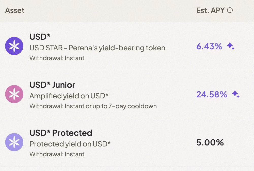Click the star emblem inside the USD* badge
The image size is (254, 171).
click(14, 46)
